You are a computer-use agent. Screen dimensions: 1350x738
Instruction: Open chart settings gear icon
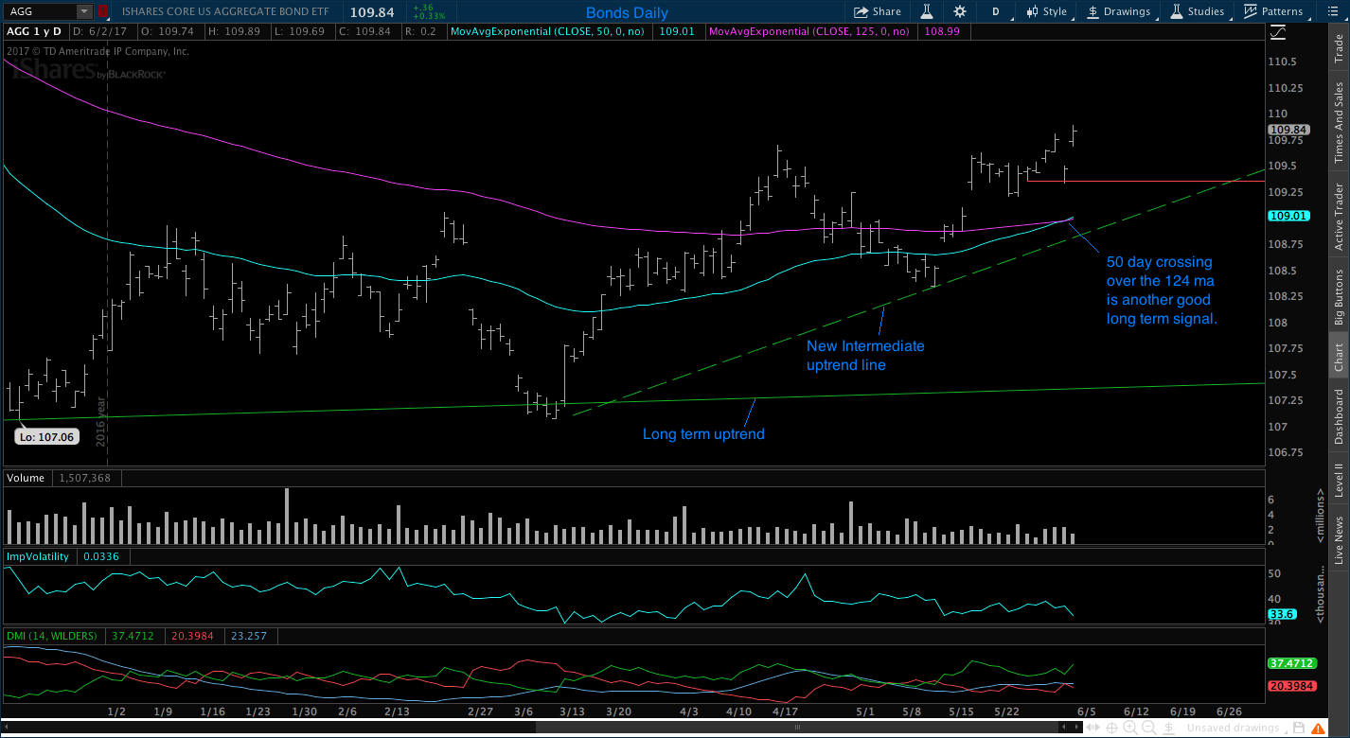960,11
